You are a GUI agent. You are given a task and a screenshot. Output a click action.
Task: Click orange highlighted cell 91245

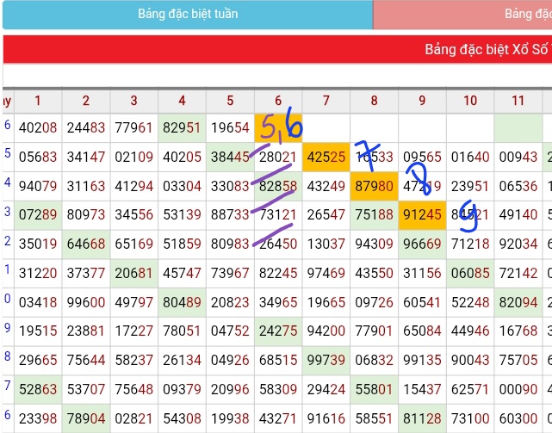[422, 215]
